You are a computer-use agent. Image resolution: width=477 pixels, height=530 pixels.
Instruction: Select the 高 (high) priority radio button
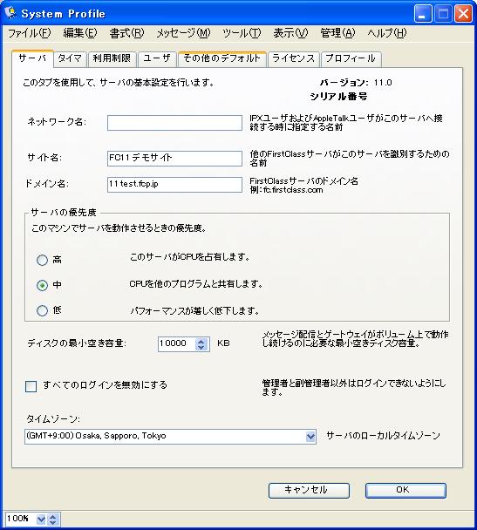(x=42, y=260)
